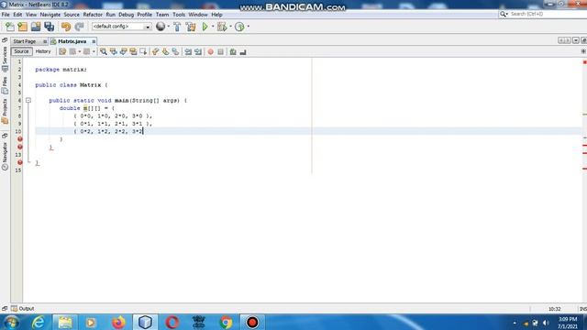Image resolution: width=587 pixels, height=330 pixels.
Task: Click the Firefox icon in the taskbar
Action: tap(118, 322)
